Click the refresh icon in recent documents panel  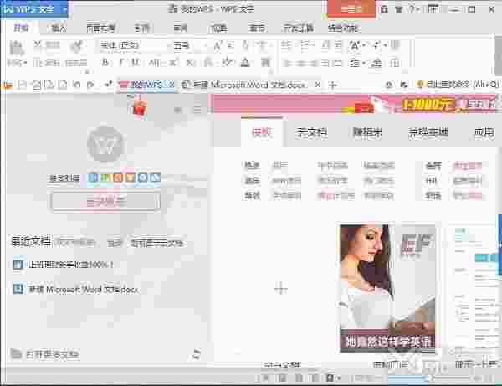click(x=197, y=354)
